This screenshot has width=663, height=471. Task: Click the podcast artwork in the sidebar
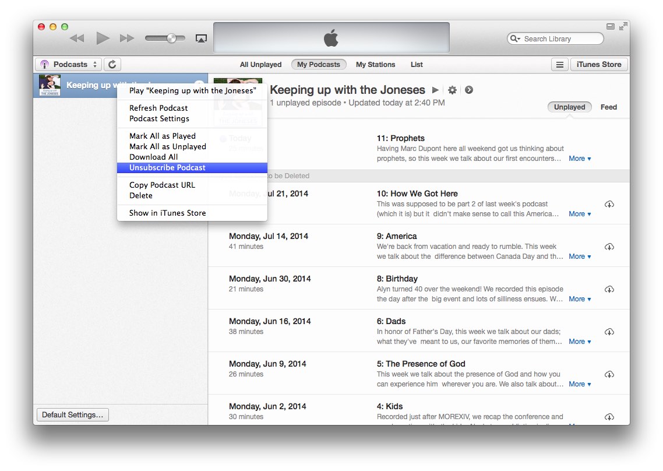point(50,85)
